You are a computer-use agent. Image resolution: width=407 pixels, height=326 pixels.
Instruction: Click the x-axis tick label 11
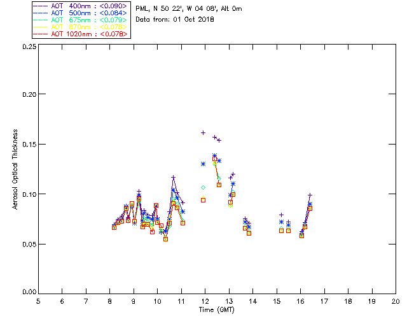[181, 301]
